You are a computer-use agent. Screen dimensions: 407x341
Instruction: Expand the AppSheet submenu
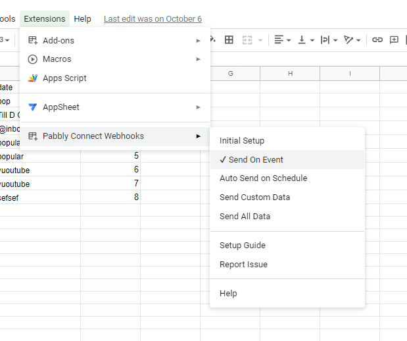click(x=115, y=107)
